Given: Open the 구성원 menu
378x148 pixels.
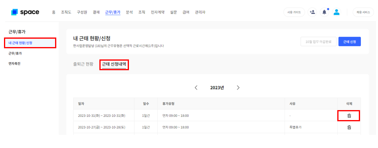Looking at the screenshot, I should click(82, 12).
